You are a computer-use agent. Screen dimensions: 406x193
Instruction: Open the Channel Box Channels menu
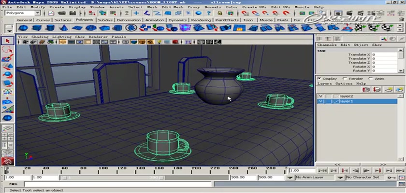pos(327,45)
